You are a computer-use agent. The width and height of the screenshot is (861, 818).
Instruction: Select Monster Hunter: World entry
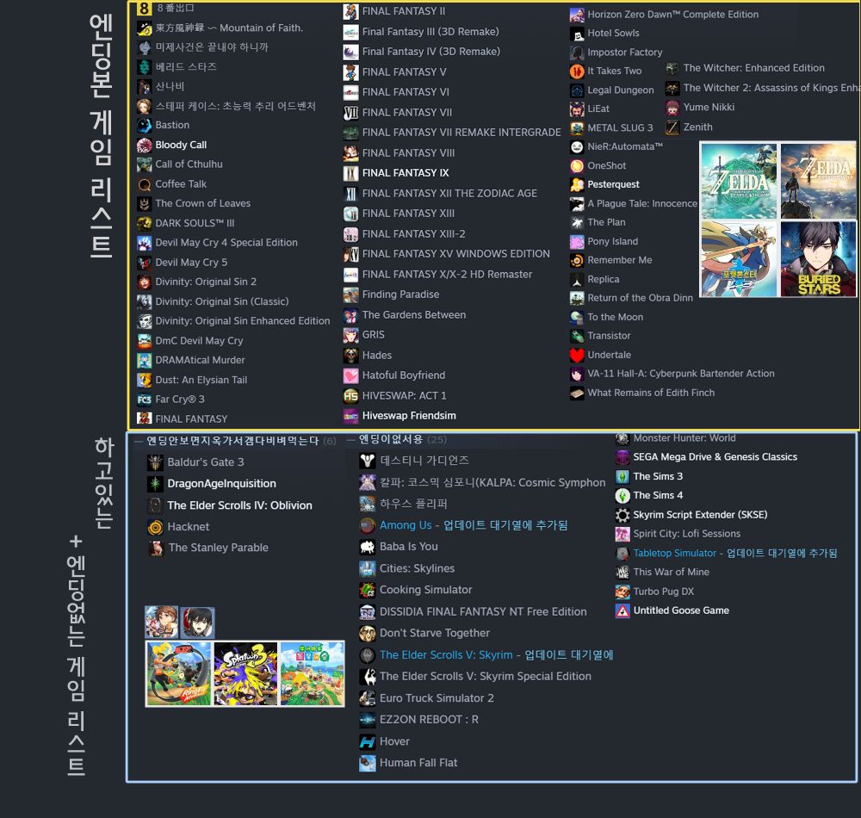(x=684, y=438)
